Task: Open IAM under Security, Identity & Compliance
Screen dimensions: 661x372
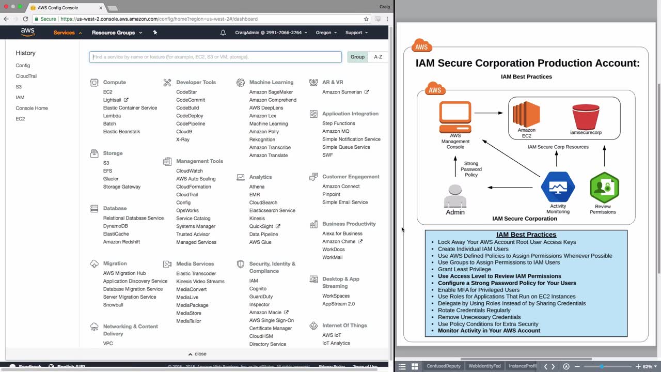Action: pyautogui.click(x=254, y=281)
